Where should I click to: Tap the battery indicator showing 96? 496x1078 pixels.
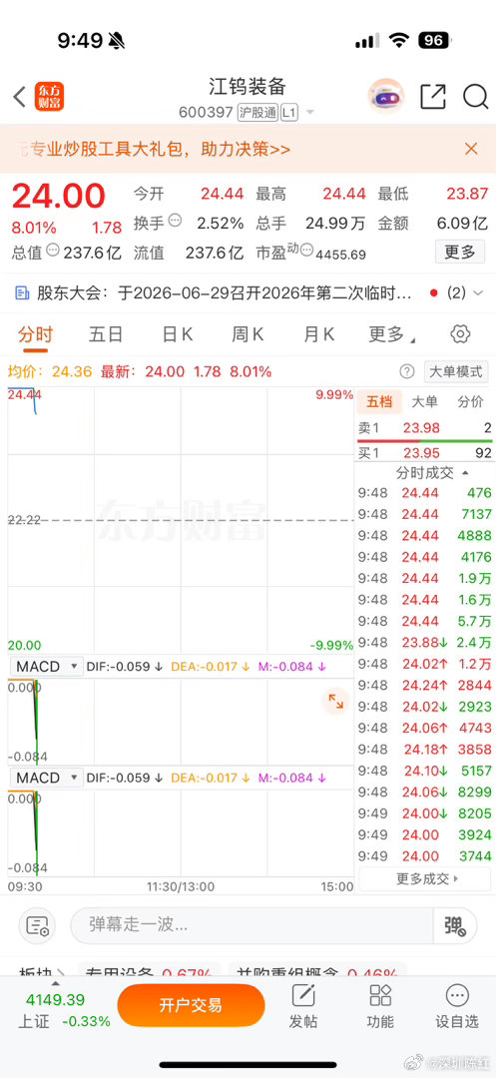click(x=434, y=41)
